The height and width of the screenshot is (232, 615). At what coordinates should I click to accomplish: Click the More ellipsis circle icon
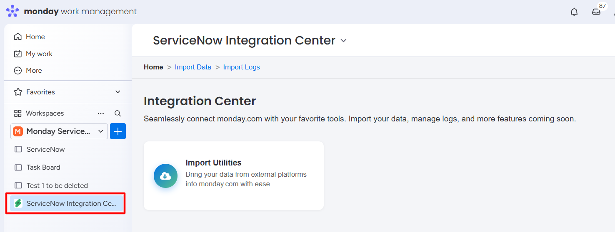point(18,70)
